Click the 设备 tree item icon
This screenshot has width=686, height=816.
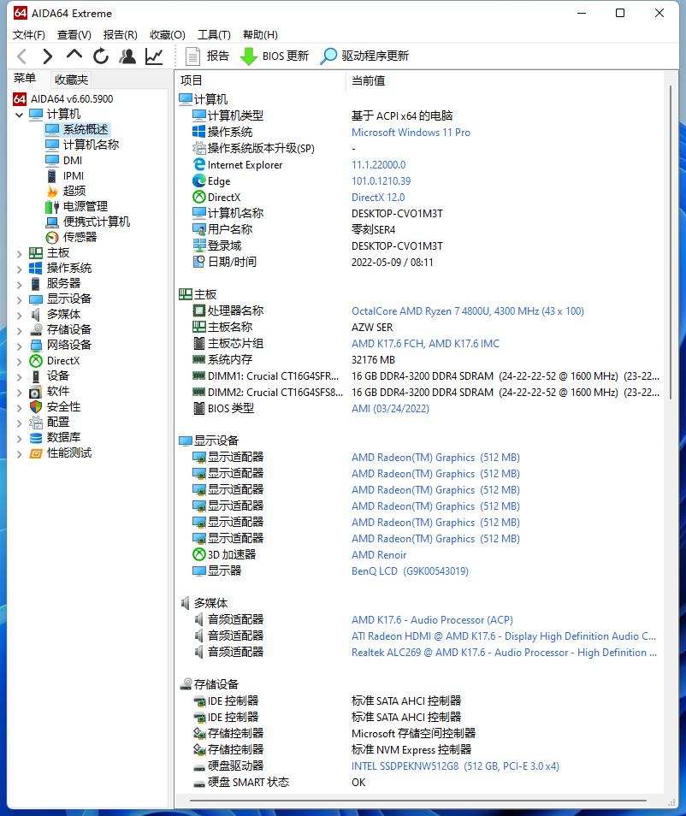click(36, 376)
